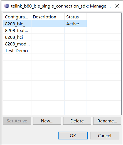Screen dimensions: 123x145
Task: Close the Manage Configurations dialog
Action: click(117, 6)
